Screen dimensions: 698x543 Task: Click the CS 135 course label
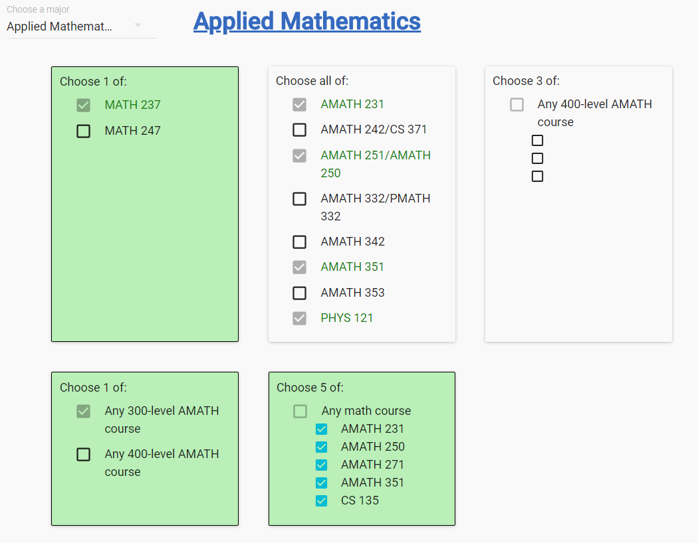pyautogui.click(x=360, y=501)
